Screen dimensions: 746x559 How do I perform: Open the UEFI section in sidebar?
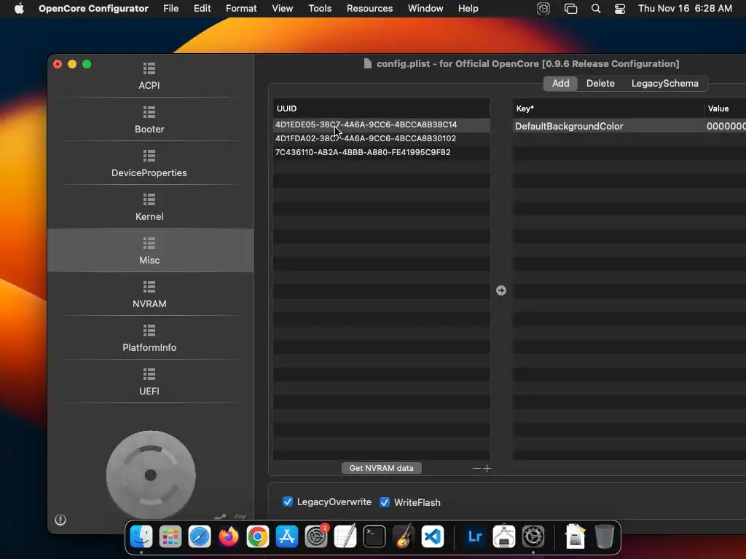point(149,381)
